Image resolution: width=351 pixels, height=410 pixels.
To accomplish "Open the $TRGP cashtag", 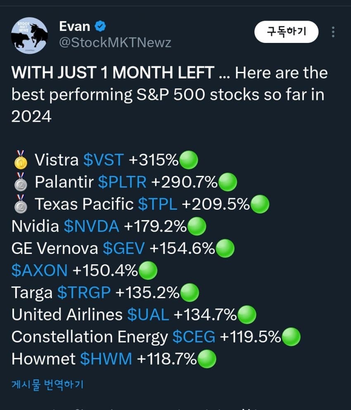I will [84, 292].
